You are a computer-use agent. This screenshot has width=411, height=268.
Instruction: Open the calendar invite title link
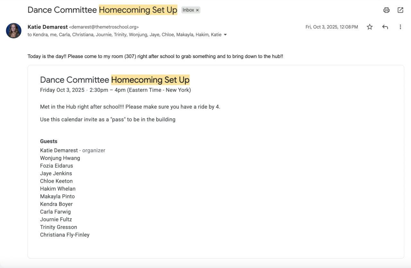point(115,80)
